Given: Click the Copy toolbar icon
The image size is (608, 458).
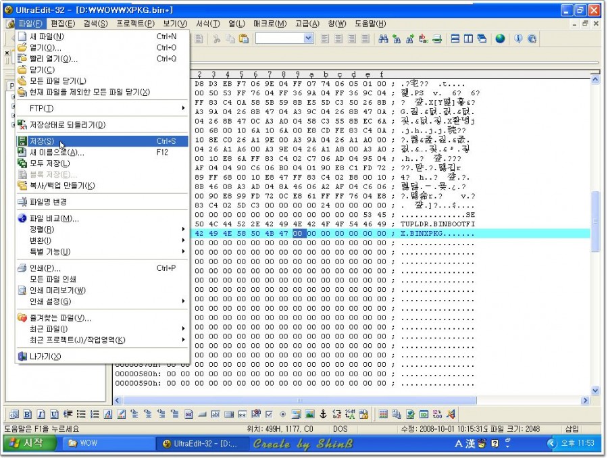Looking at the screenshot, I should (230, 39).
